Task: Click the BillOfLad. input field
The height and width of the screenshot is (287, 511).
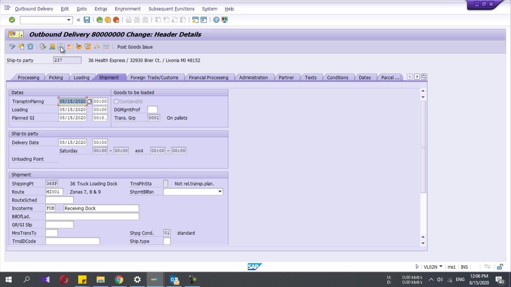Action: click(92, 216)
